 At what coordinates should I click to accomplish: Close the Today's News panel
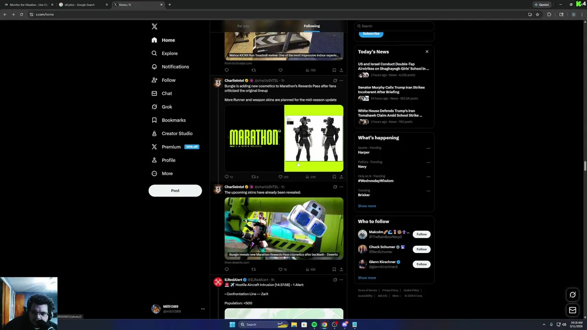point(427,52)
